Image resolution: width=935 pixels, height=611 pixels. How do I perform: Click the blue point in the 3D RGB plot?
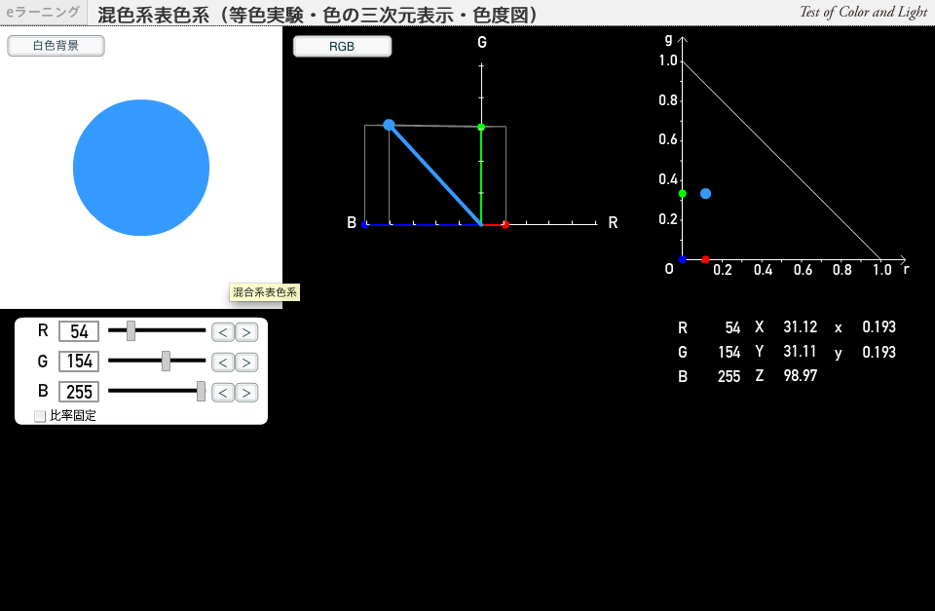coord(389,125)
